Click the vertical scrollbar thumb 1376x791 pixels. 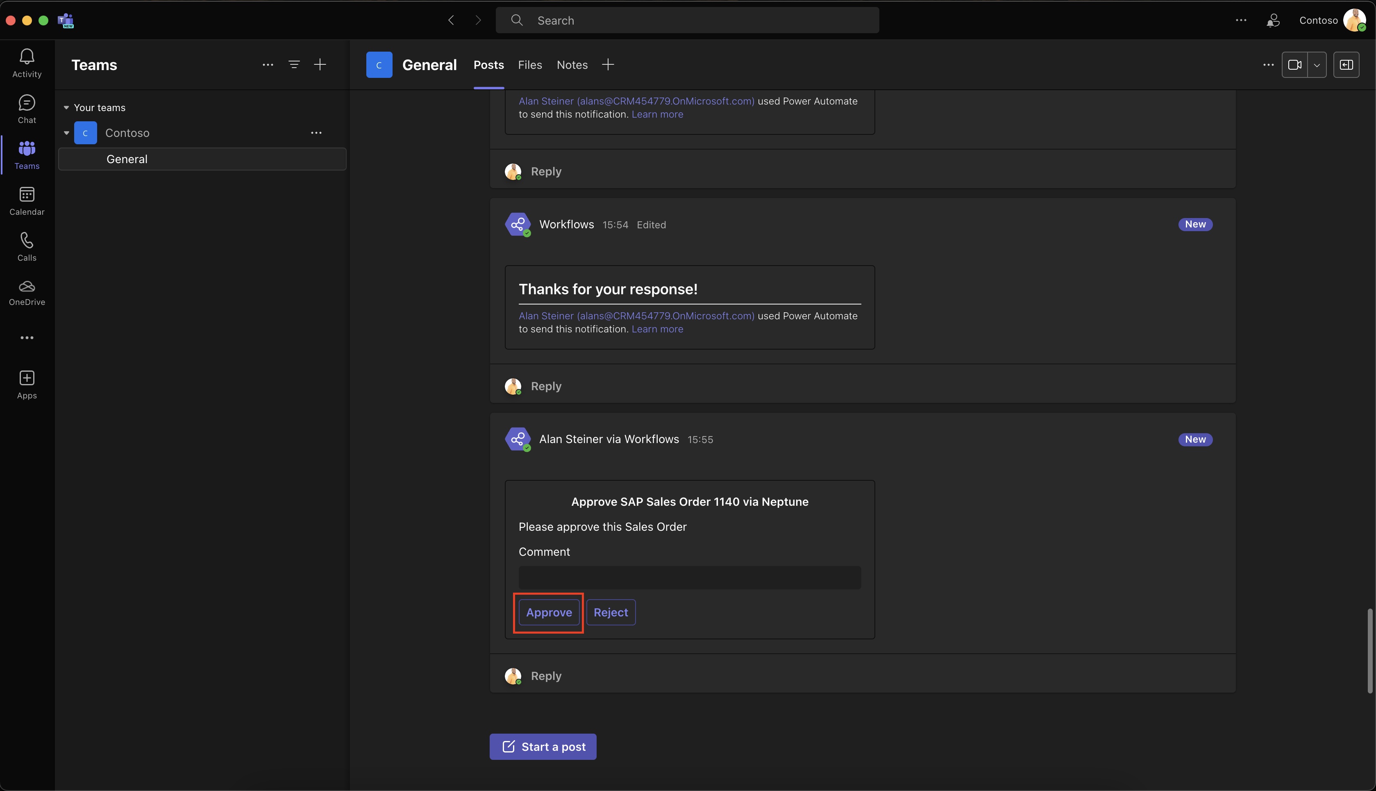[x=1369, y=650]
